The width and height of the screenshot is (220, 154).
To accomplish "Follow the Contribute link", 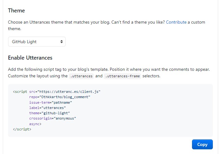I will click(176, 22).
